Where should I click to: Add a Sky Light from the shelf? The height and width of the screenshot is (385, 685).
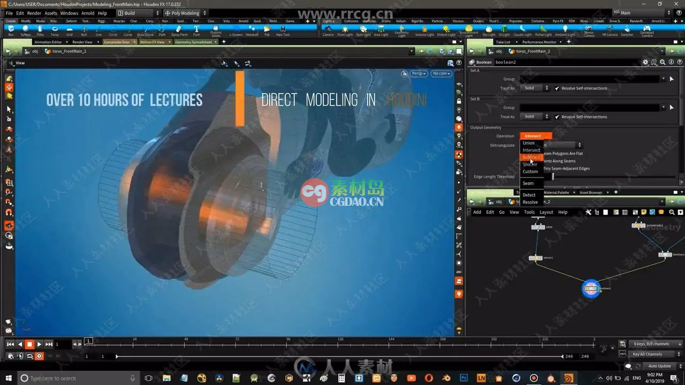tap(489, 30)
